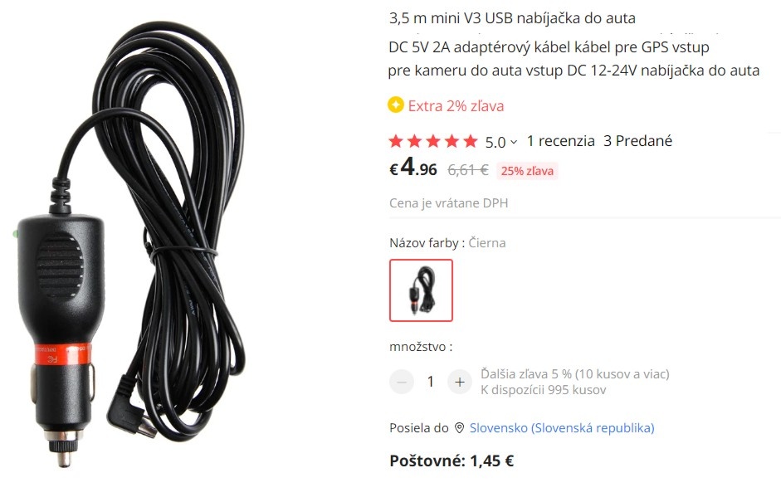
Task: Click the fifth red rating star
Action: tap(471, 141)
